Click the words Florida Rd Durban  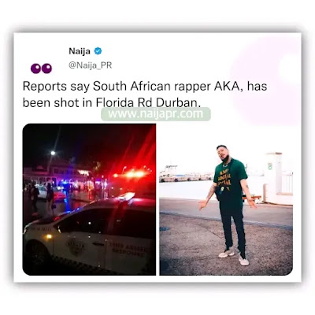point(148,102)
